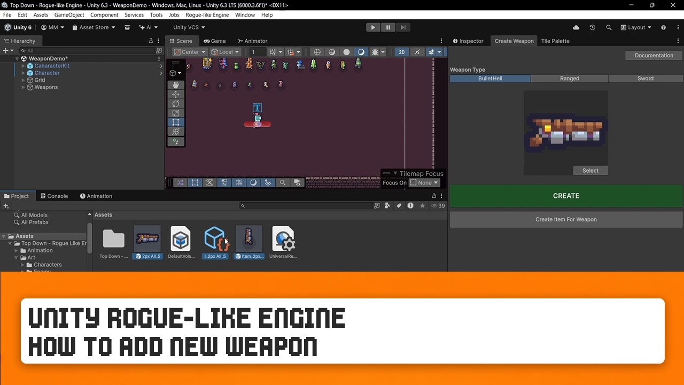The height and width of the screenshot is (385, 684).
Task: Switch to the Tile Palette tab
Action: click(x=555, y=41)
